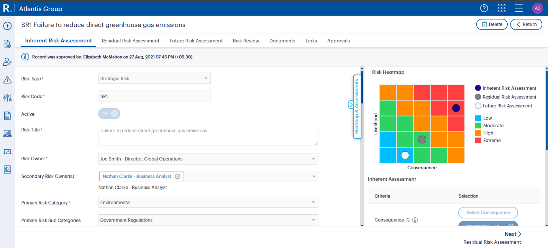Open the help question mark icon
This screenshot has width=548, height=248.
coord(484,8)
